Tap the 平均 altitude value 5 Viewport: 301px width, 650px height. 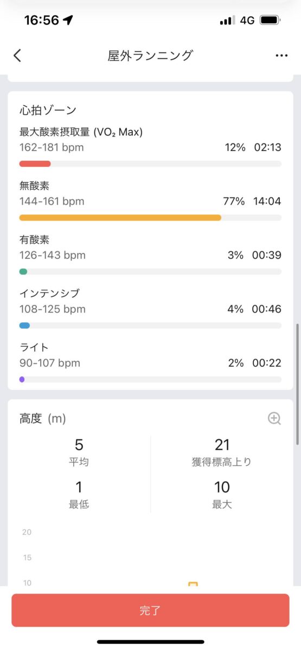[79, 445]
